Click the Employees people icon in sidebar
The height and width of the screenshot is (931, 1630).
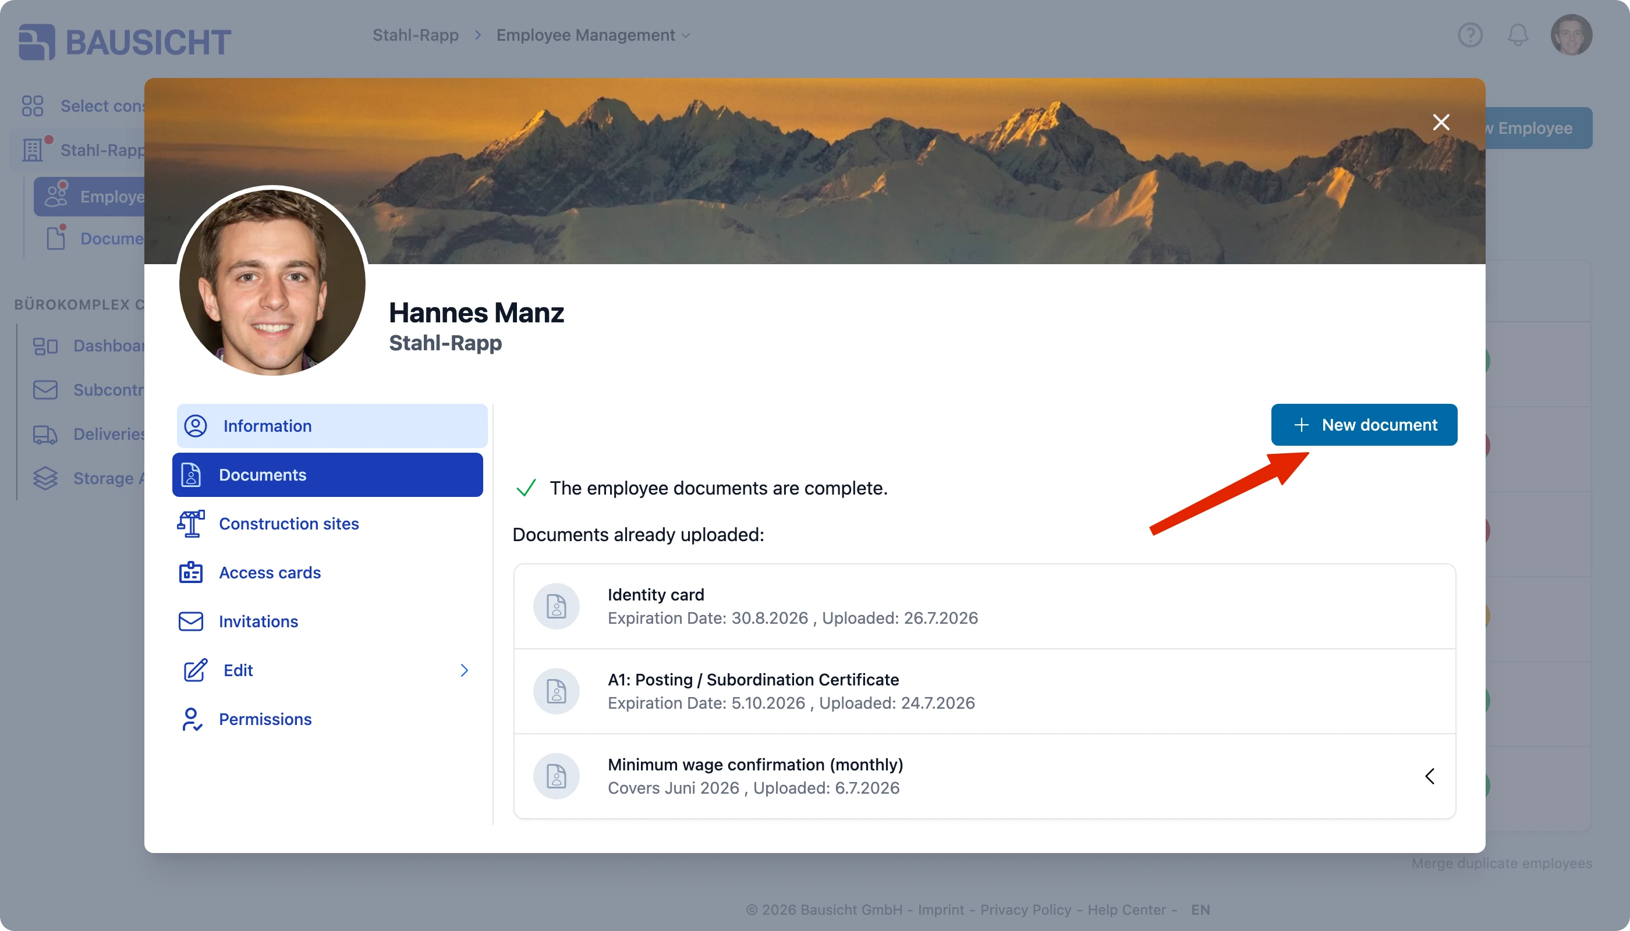pos(56,196)
